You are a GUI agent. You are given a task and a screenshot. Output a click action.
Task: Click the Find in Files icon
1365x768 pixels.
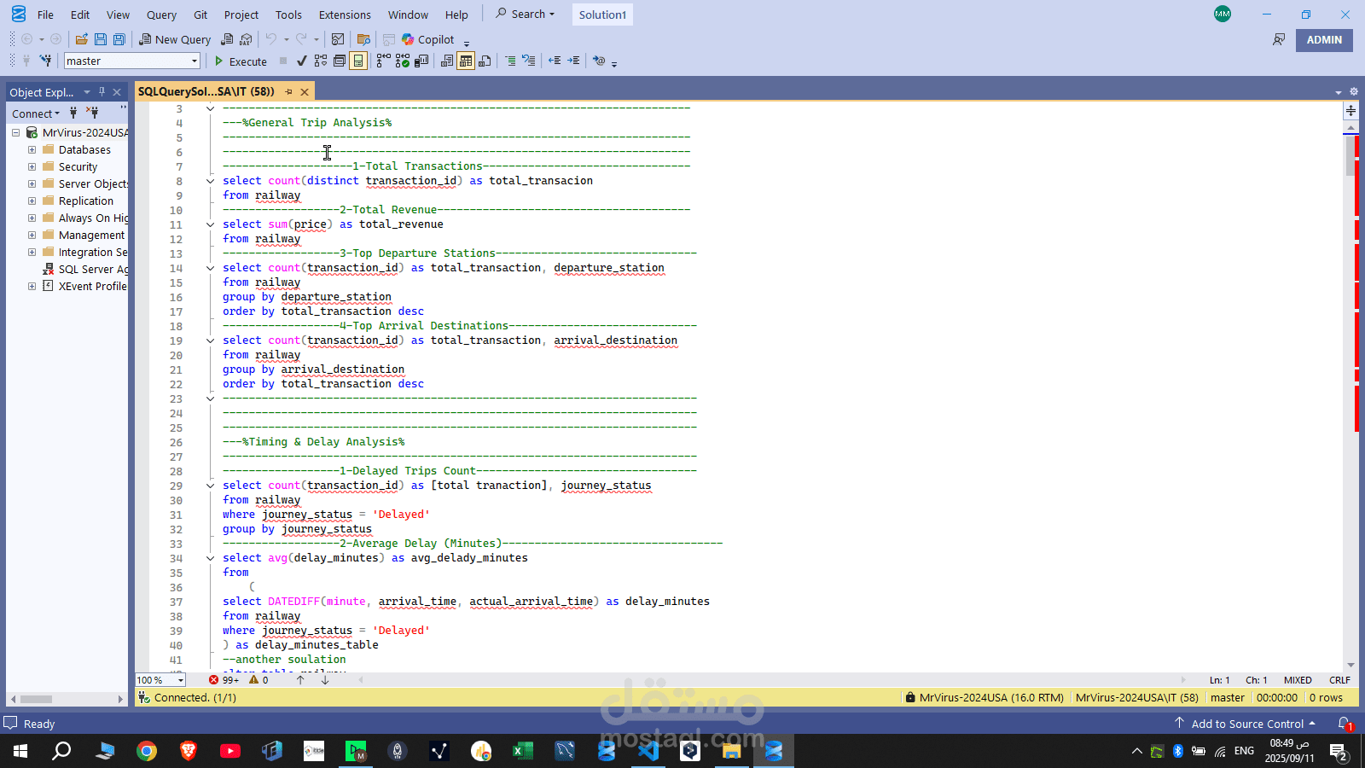363,39
